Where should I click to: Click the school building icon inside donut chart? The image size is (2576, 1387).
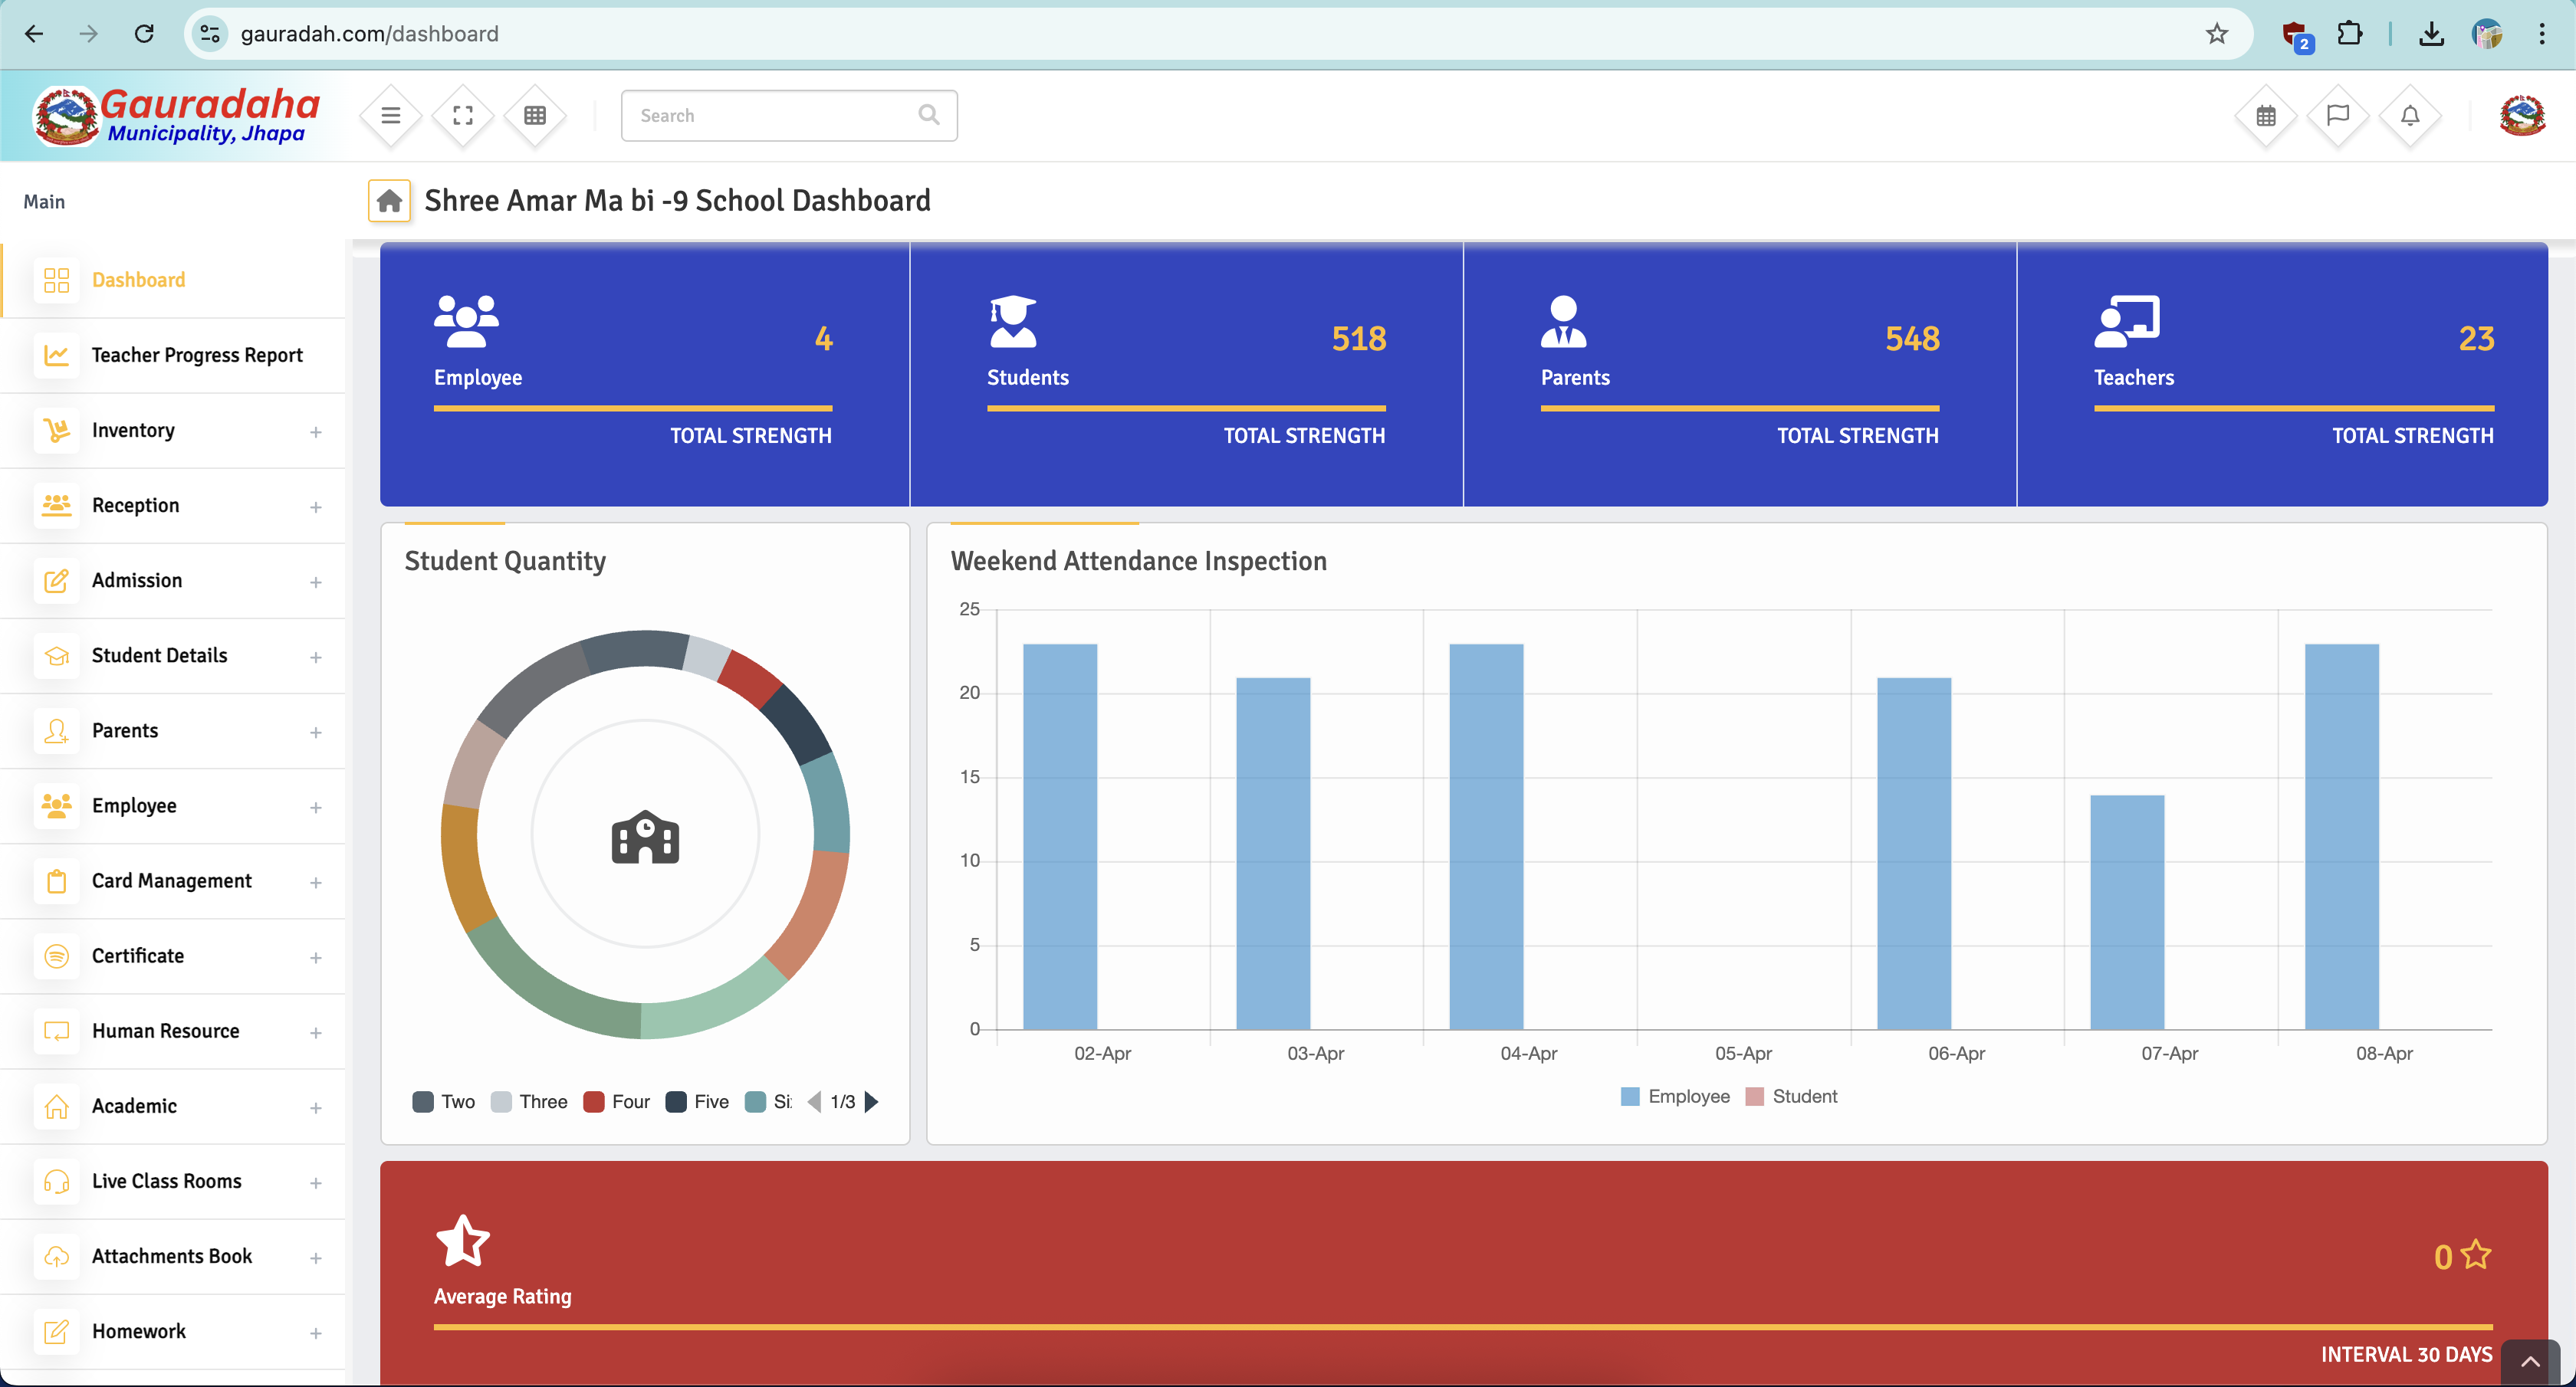[645, 836]
